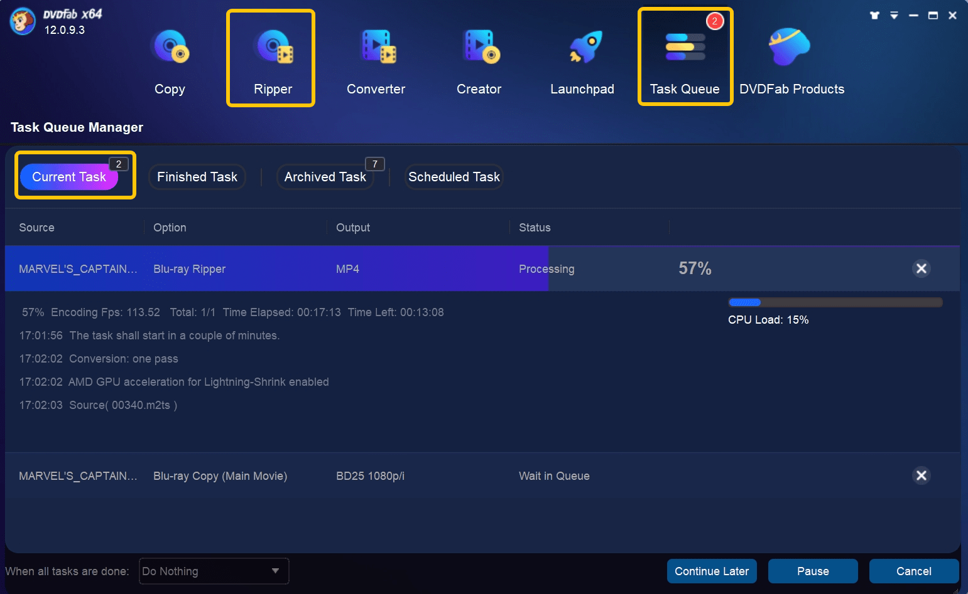Switch to the Finished Task tab

(197, 177)
